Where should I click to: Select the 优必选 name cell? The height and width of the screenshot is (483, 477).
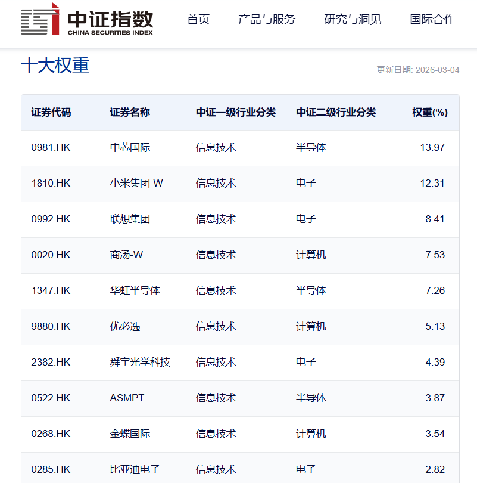pos(125,326)
